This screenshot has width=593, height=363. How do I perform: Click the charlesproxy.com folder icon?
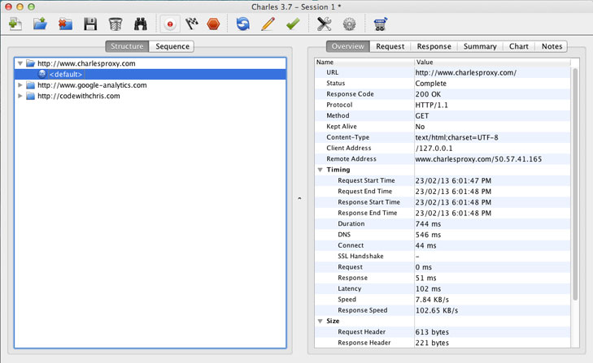(x=30, y=63)
